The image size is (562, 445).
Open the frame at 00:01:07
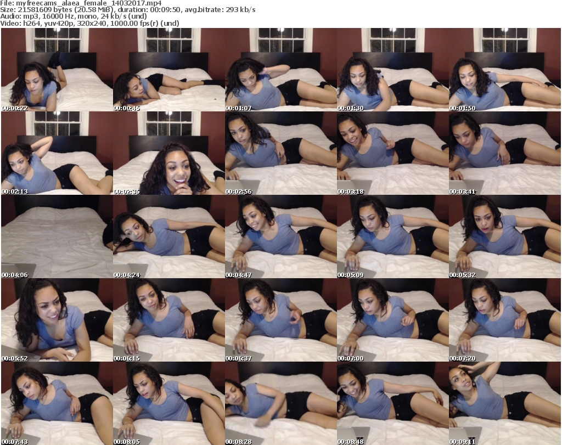click(280, 70)
